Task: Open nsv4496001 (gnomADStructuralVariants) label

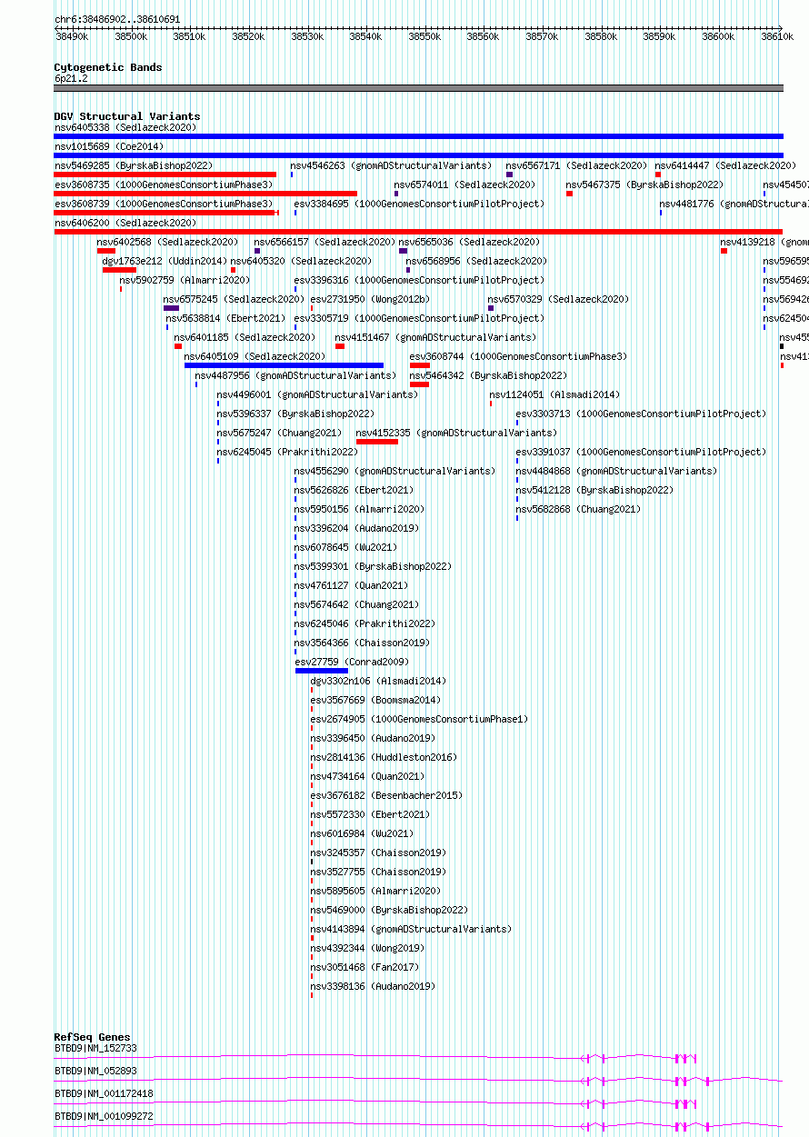Action: pyautogui.click(x=317, y=395)
